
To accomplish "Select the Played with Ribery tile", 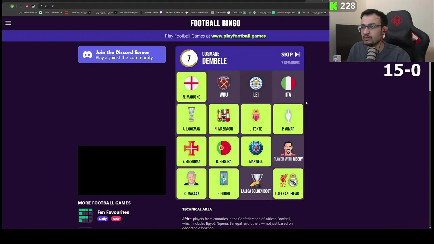I will point(288,151).
